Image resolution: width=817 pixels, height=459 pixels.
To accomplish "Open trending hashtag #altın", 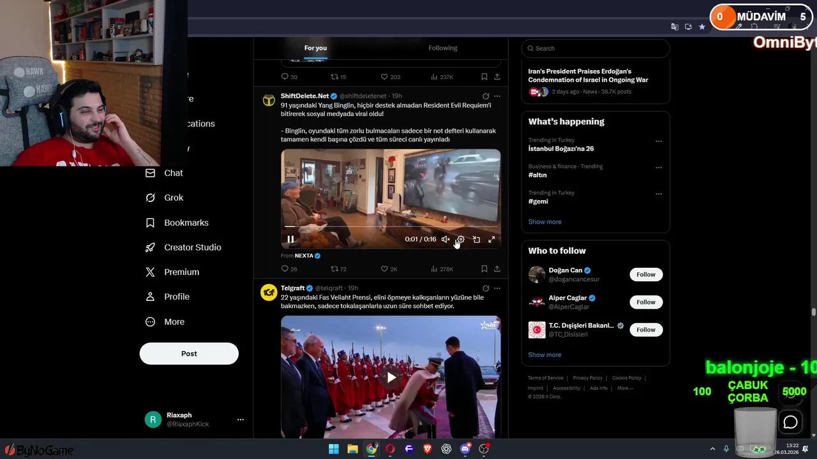I will pos(537,175).
